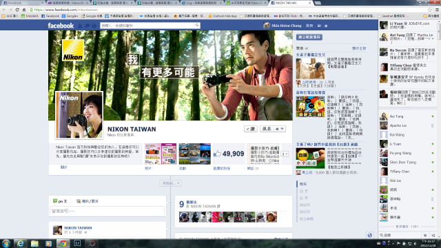Open Internet Explorer in taskbar
Image resolution: width=441 pixels, height=248 pixels.
[x=20, y=243]
